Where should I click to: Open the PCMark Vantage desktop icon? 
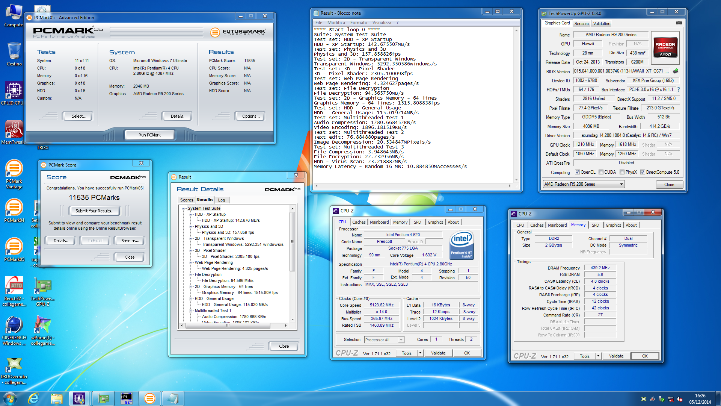(x=14, y=174)
